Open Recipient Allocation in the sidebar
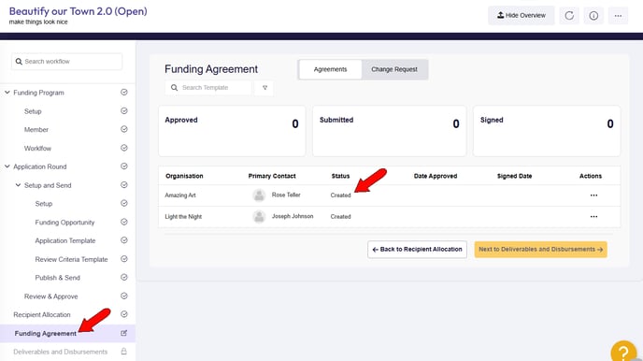Image resolution: width=643 pixels, height=361 pixels. [42, 314]
